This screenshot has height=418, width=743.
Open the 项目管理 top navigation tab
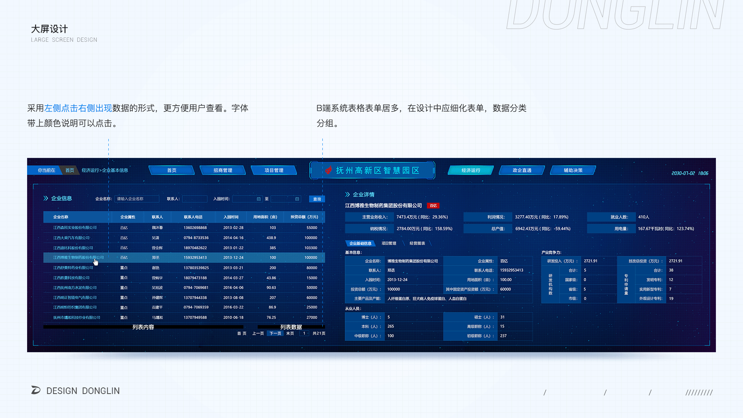pos(274,170)
